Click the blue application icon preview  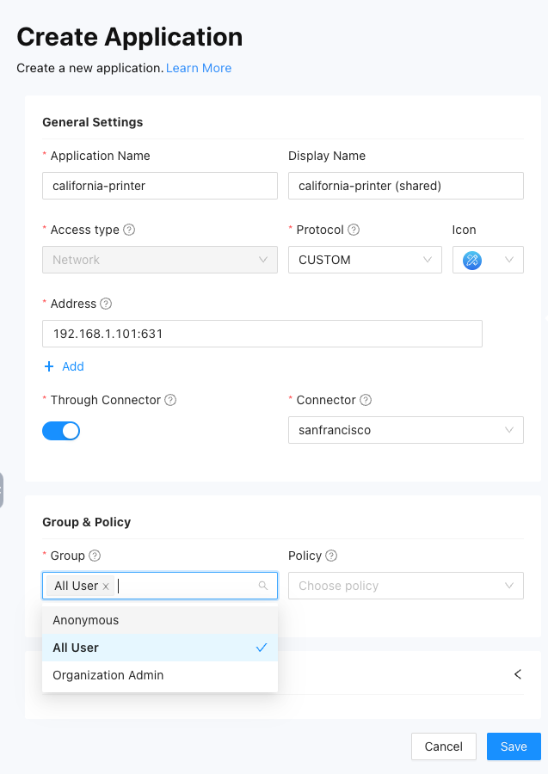pyautogui.click(x=472, y=260)
